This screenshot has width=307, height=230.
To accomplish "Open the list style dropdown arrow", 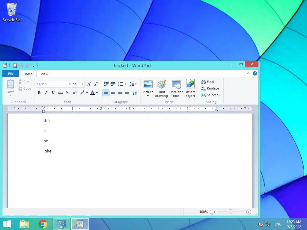I will coord(125,84).
